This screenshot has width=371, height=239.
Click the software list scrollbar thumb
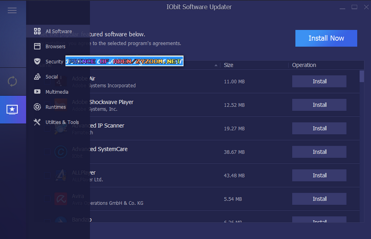point(362,76)
